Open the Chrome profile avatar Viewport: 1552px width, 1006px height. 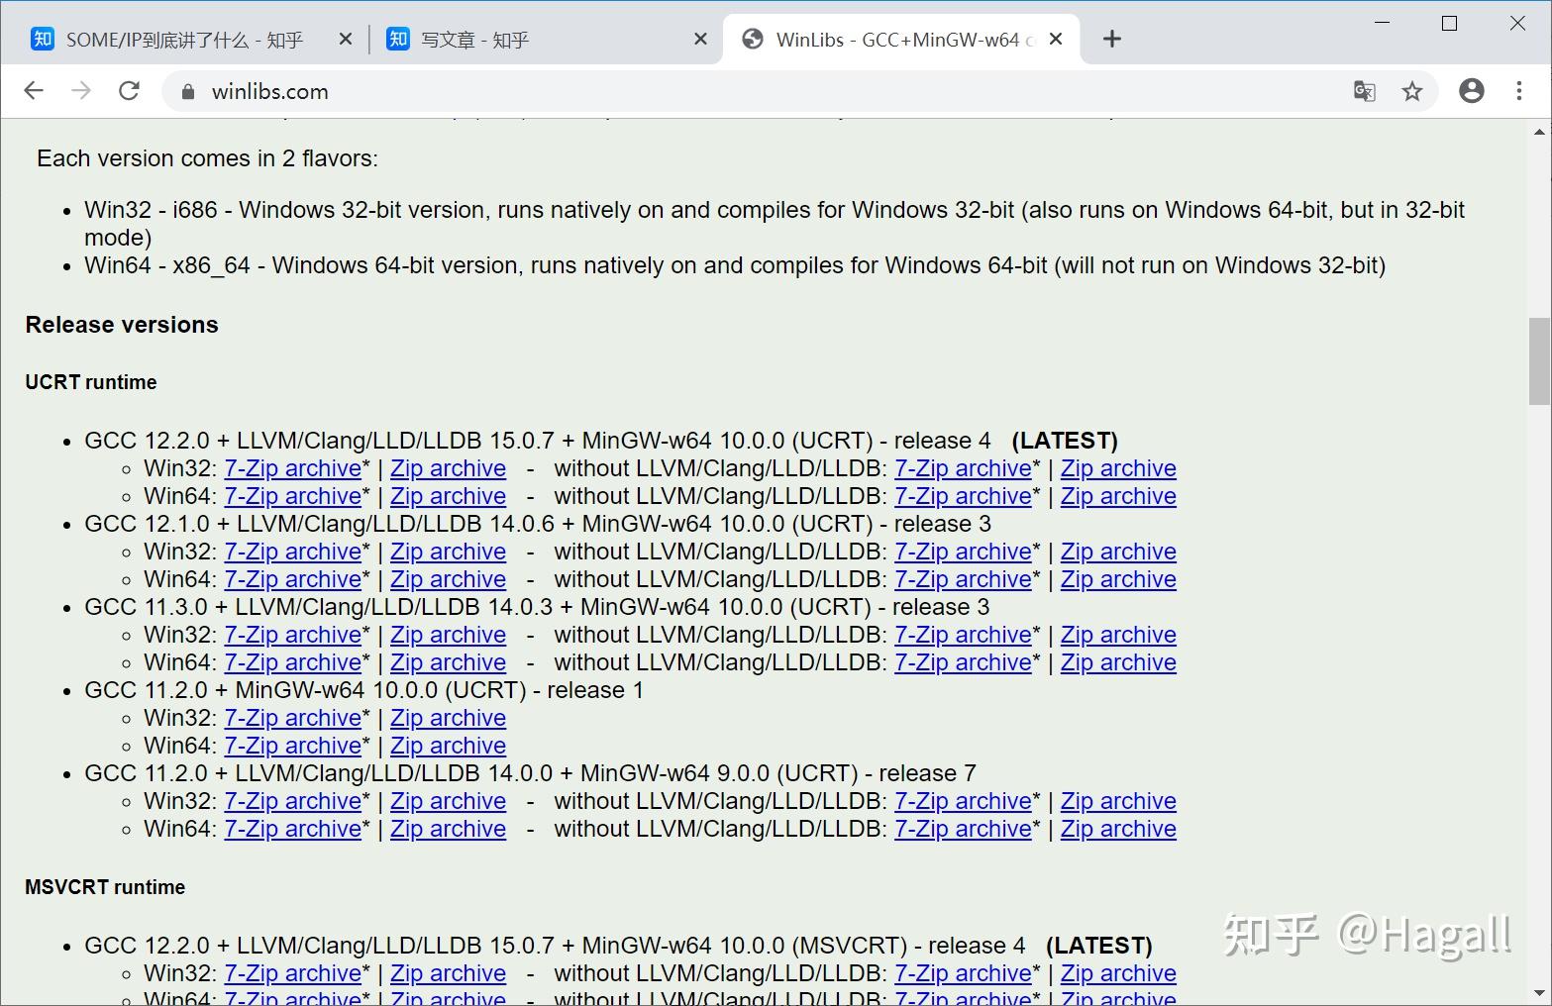[1471, 90]
